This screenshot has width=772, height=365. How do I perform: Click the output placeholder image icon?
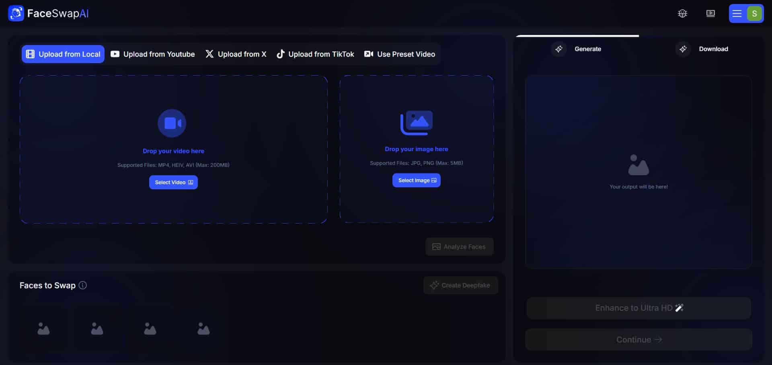pyautogui.click(x=639, y=165)
